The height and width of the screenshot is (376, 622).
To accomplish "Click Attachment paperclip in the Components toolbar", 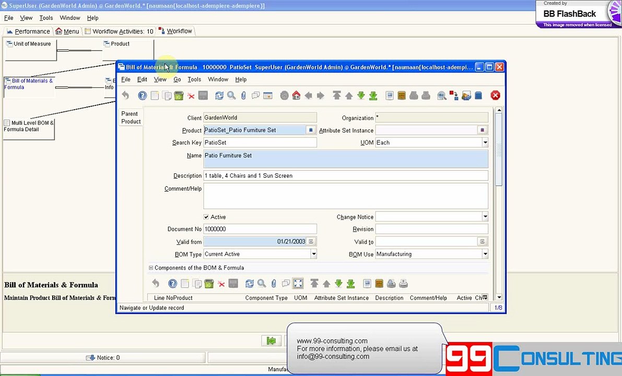I will [274, 284].
